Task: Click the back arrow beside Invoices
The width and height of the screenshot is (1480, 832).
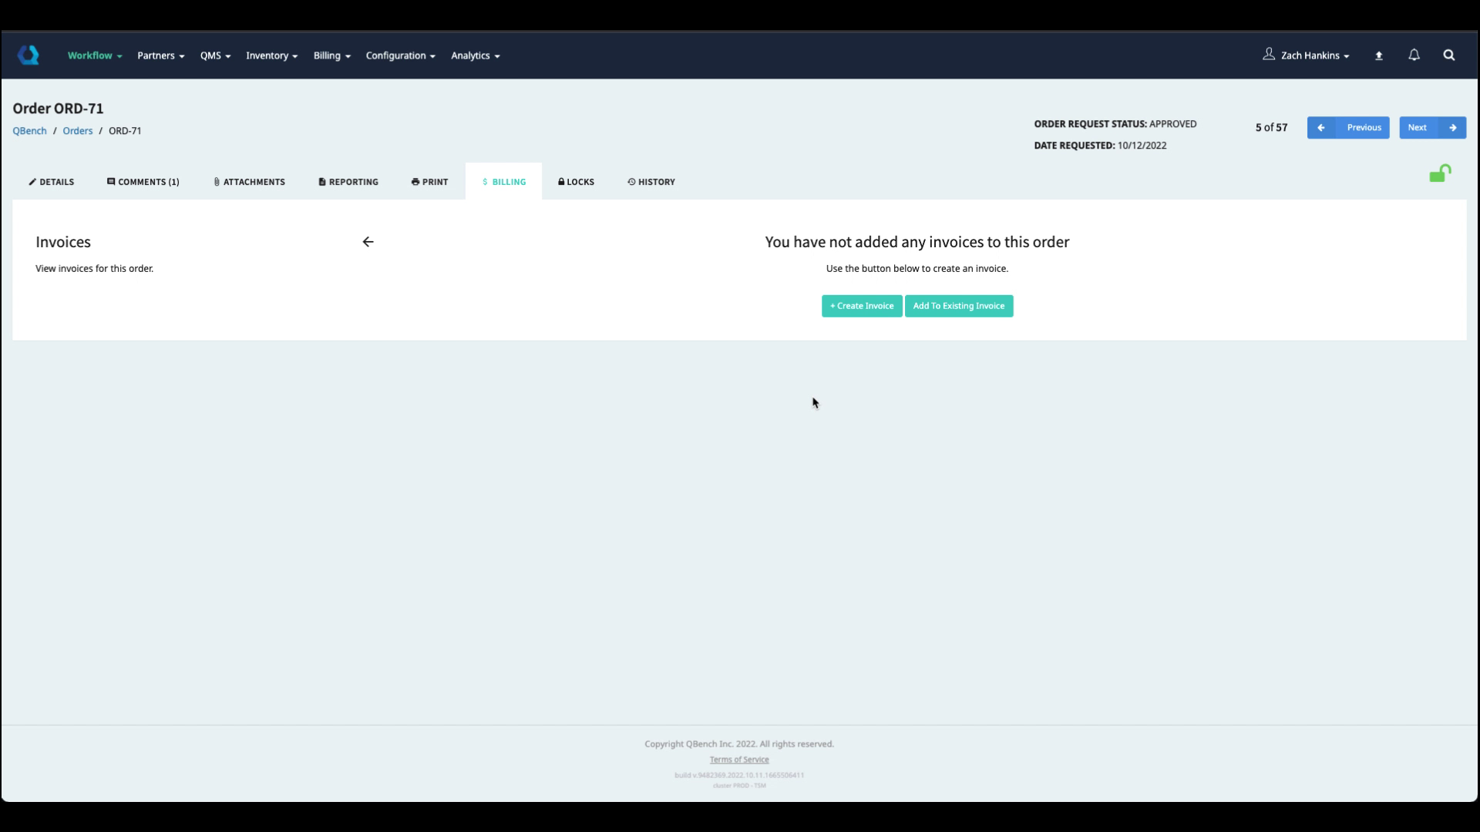Action: 368,242
